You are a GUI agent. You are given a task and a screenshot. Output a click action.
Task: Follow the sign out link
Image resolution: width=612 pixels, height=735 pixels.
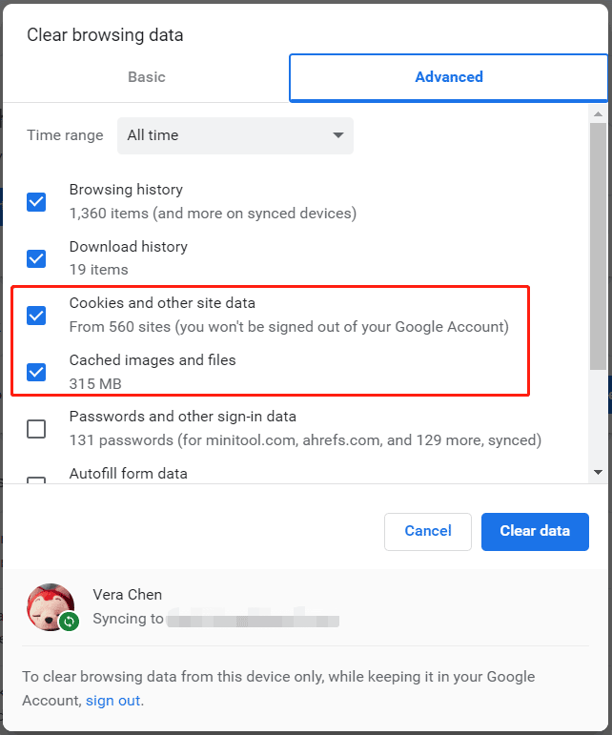[112, 701]
